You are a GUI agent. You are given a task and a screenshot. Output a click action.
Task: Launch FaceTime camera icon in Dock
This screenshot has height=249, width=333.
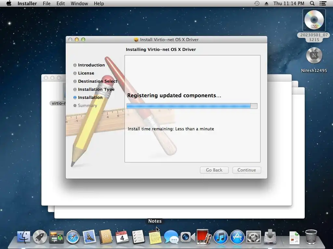click(188, 237)
